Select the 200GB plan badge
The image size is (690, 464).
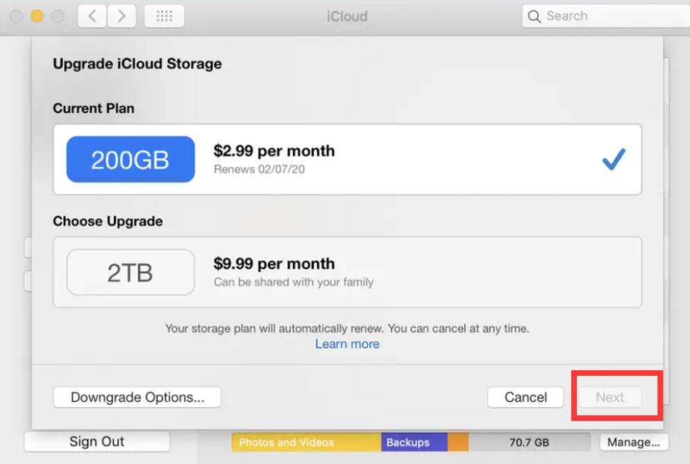click(131, 160)
